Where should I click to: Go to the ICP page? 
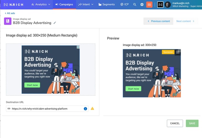tap(124, 4)
